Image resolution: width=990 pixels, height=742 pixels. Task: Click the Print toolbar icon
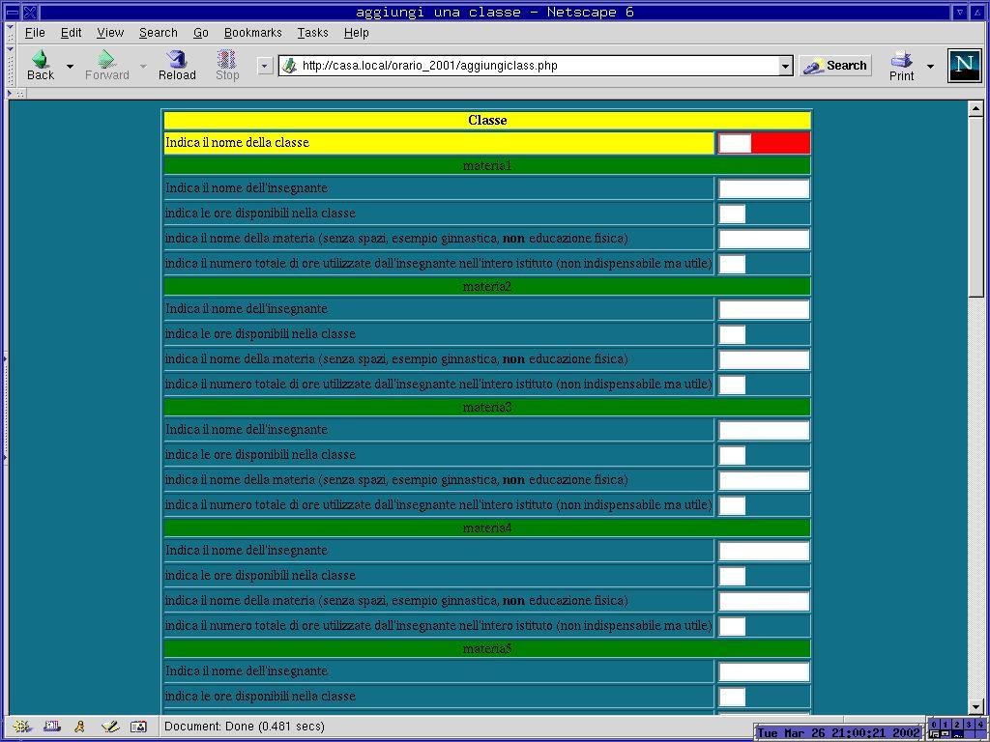pos(901,65)
